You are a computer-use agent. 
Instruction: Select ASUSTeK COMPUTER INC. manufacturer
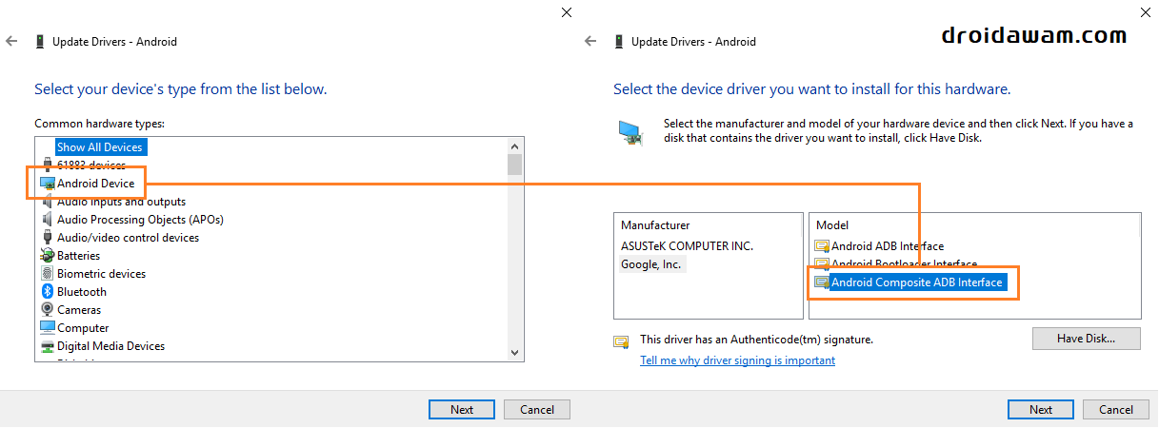(687, 246)
